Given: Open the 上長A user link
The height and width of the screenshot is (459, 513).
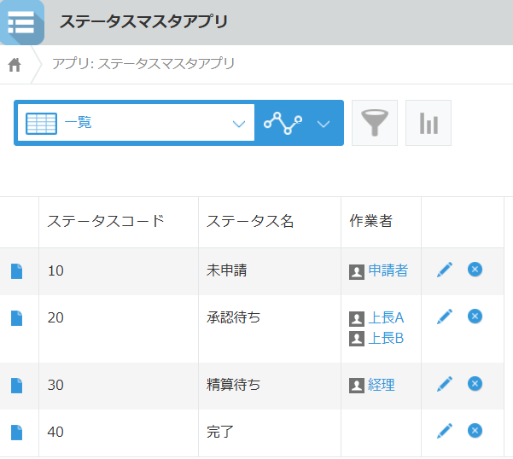Looking at the screenshot, I should pyautogui.click(x=385, y=318).
